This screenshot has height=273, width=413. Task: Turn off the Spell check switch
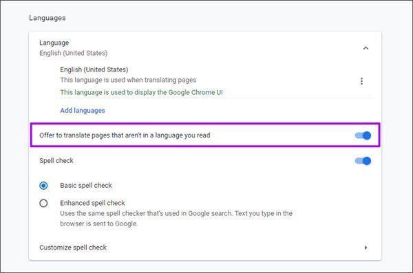[x=363, y=161]
